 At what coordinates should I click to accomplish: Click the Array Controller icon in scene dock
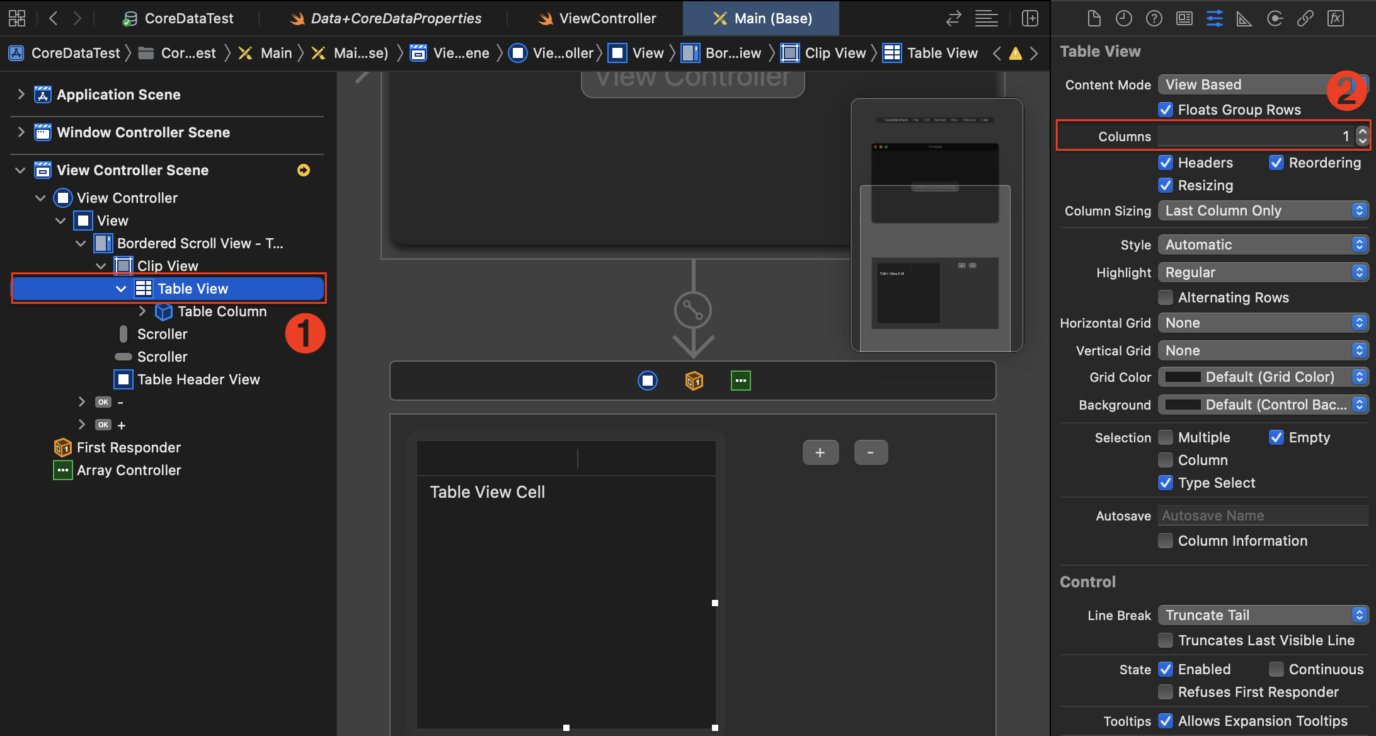740,381
